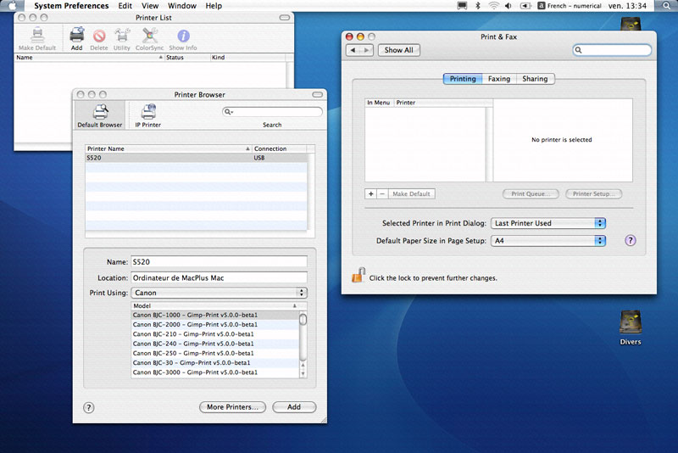This screenshot has width=678, height=453.
Task: Click the minus button to remove printer
Action: point(382,193)
